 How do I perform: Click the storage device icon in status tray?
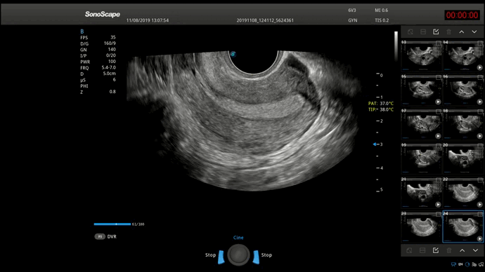[x=474, y=264]
